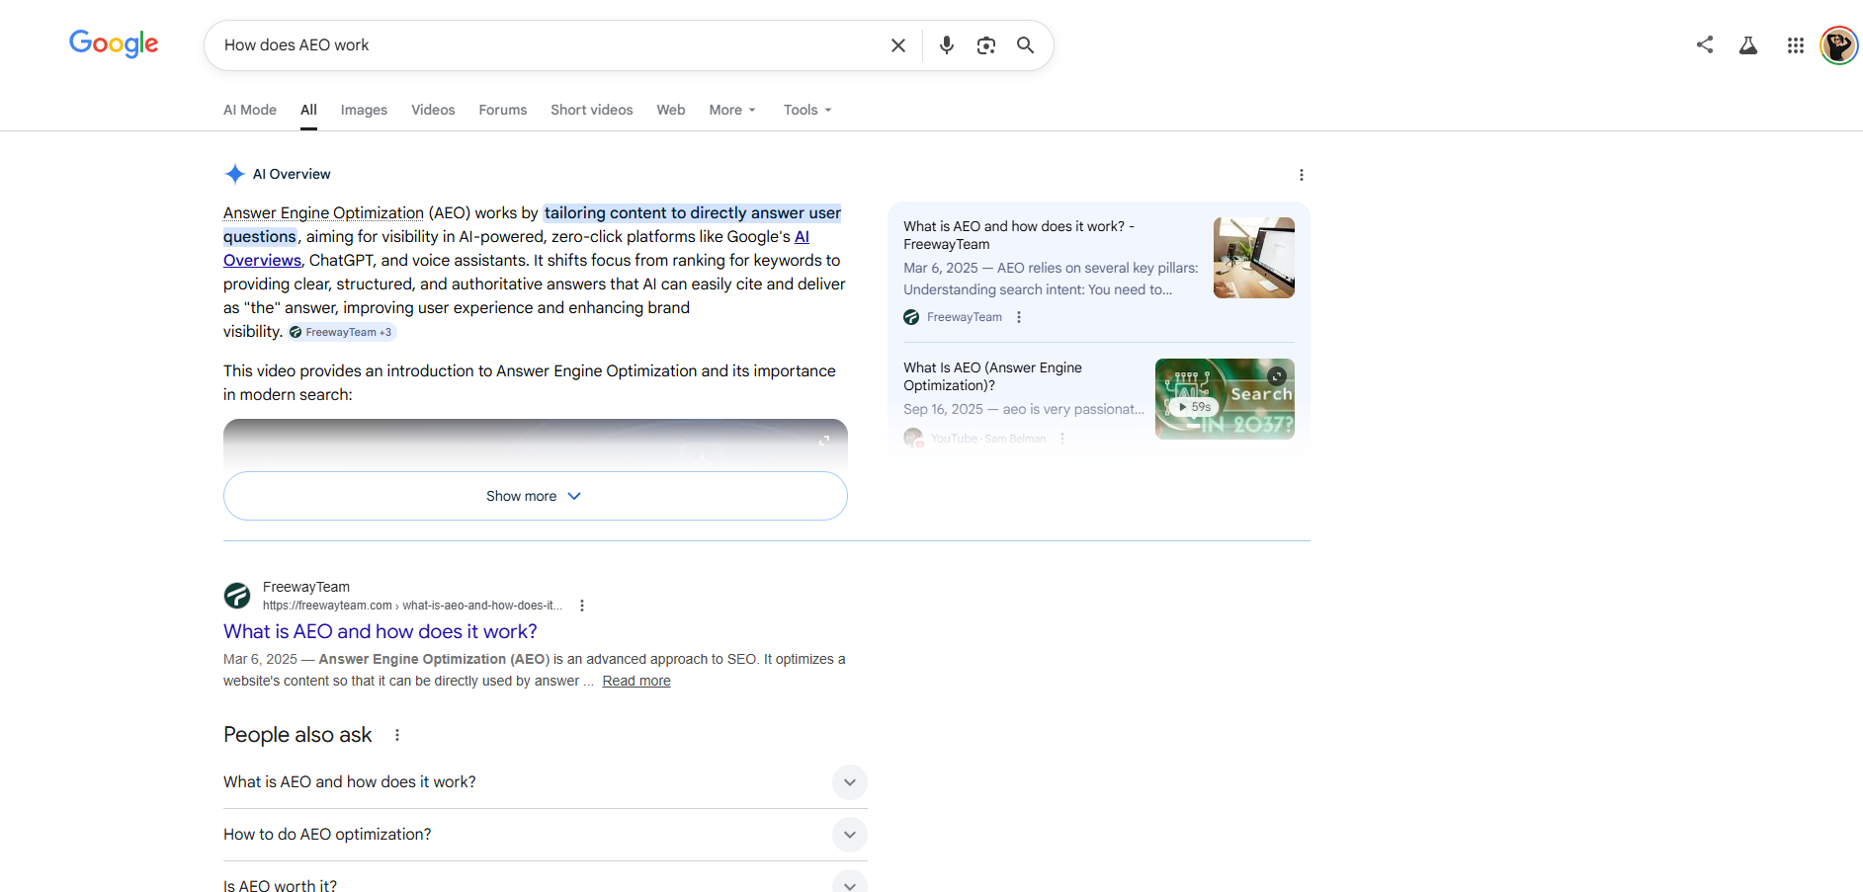This screenshot has height=892, width=1863.
Task: Click into the search query input field
Action: [x=544, y=45]
